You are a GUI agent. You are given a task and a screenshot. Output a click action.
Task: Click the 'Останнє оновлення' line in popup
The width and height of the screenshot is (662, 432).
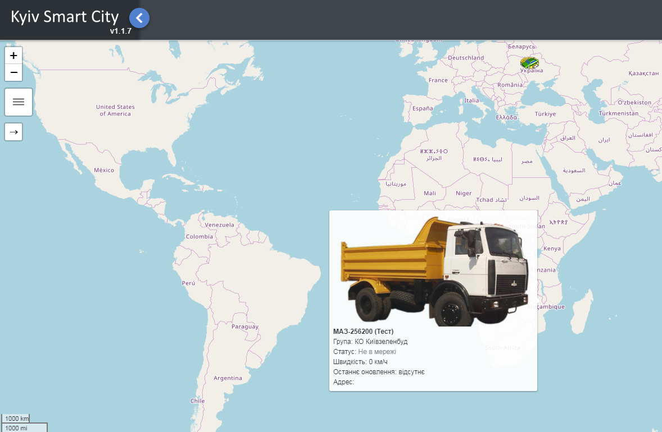coord(379,372)
